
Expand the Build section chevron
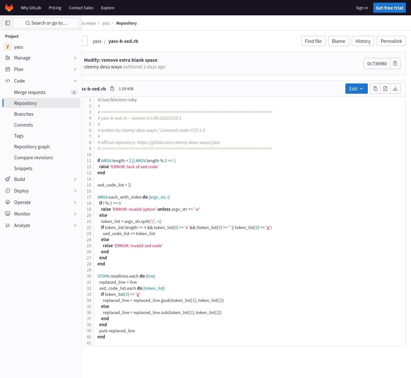75,179
